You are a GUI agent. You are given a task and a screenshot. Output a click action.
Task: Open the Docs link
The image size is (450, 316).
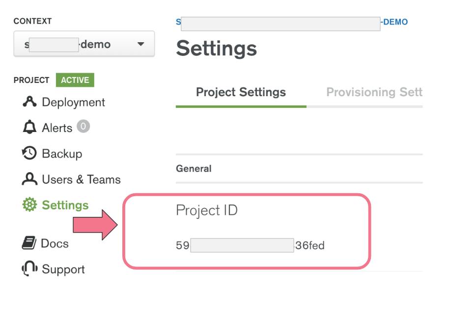point(55,243)
